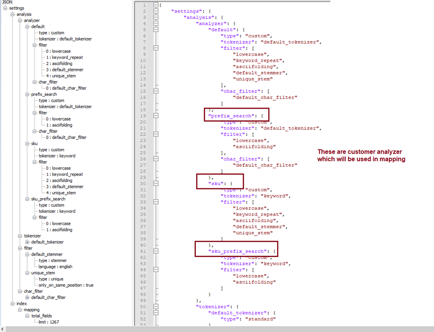Fold the "settings" block at line 2

click(x=156, y=11)
